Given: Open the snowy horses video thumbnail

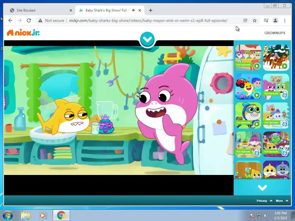Looking at the screenshot, I should click(x=276, y=57).
